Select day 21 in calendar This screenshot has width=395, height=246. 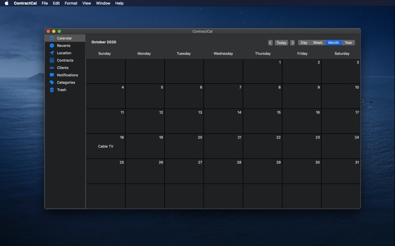(x=223, y=146)
